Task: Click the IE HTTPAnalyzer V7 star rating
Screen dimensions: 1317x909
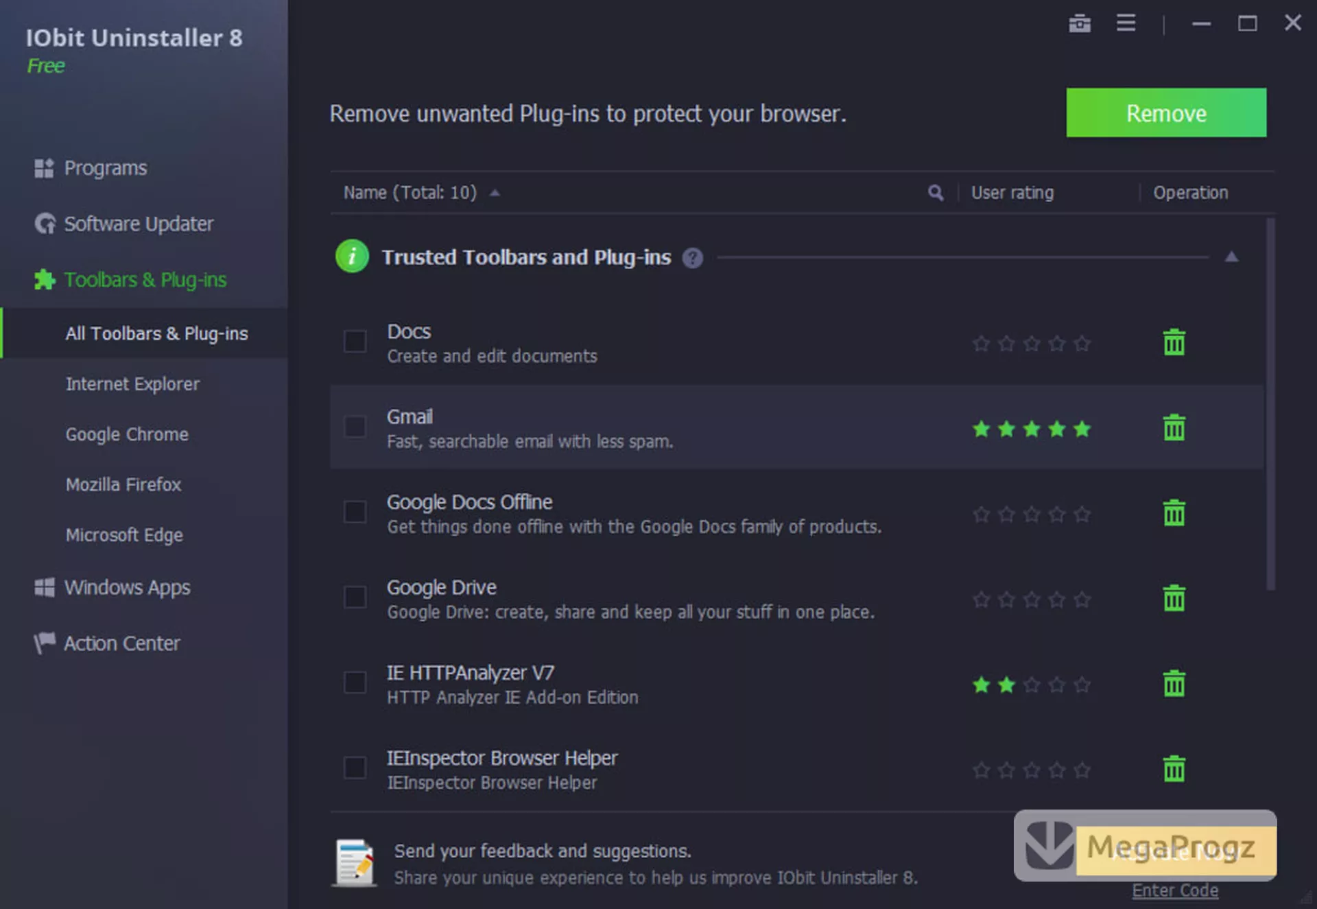Action: tap(1031, 685)
